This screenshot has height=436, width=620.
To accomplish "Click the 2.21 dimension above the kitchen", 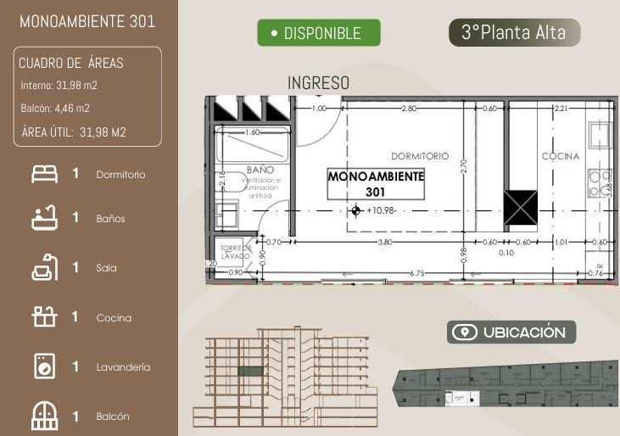I will [561, 108].
